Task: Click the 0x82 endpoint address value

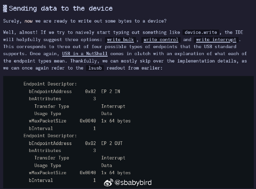Action: coord(91,91)
